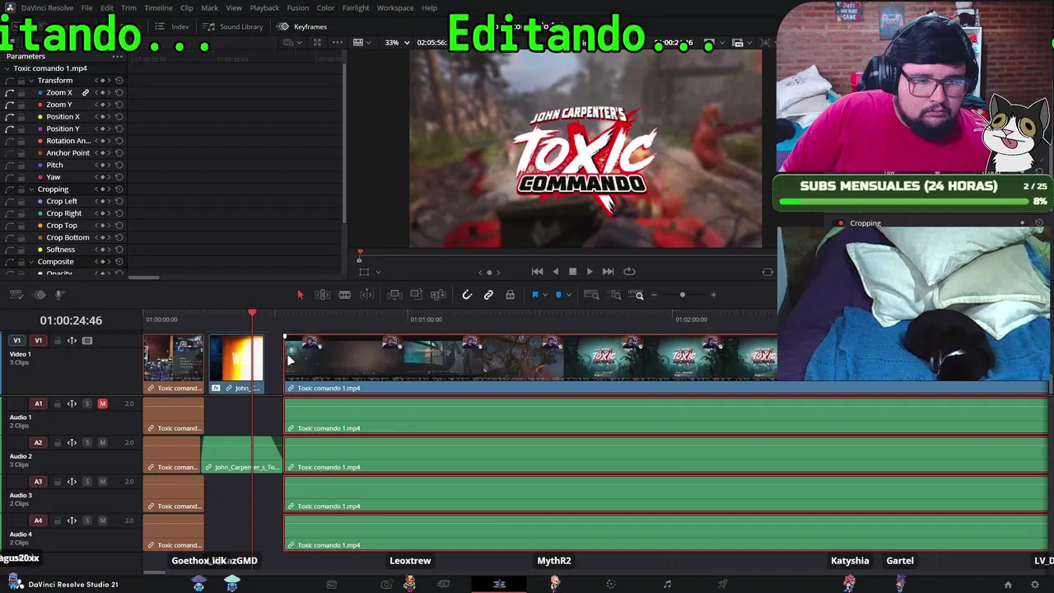The width and height of the screenshot is (1054, 593).
Task: Collapse the Transform parameter group
Action: (x=30, y=81)
